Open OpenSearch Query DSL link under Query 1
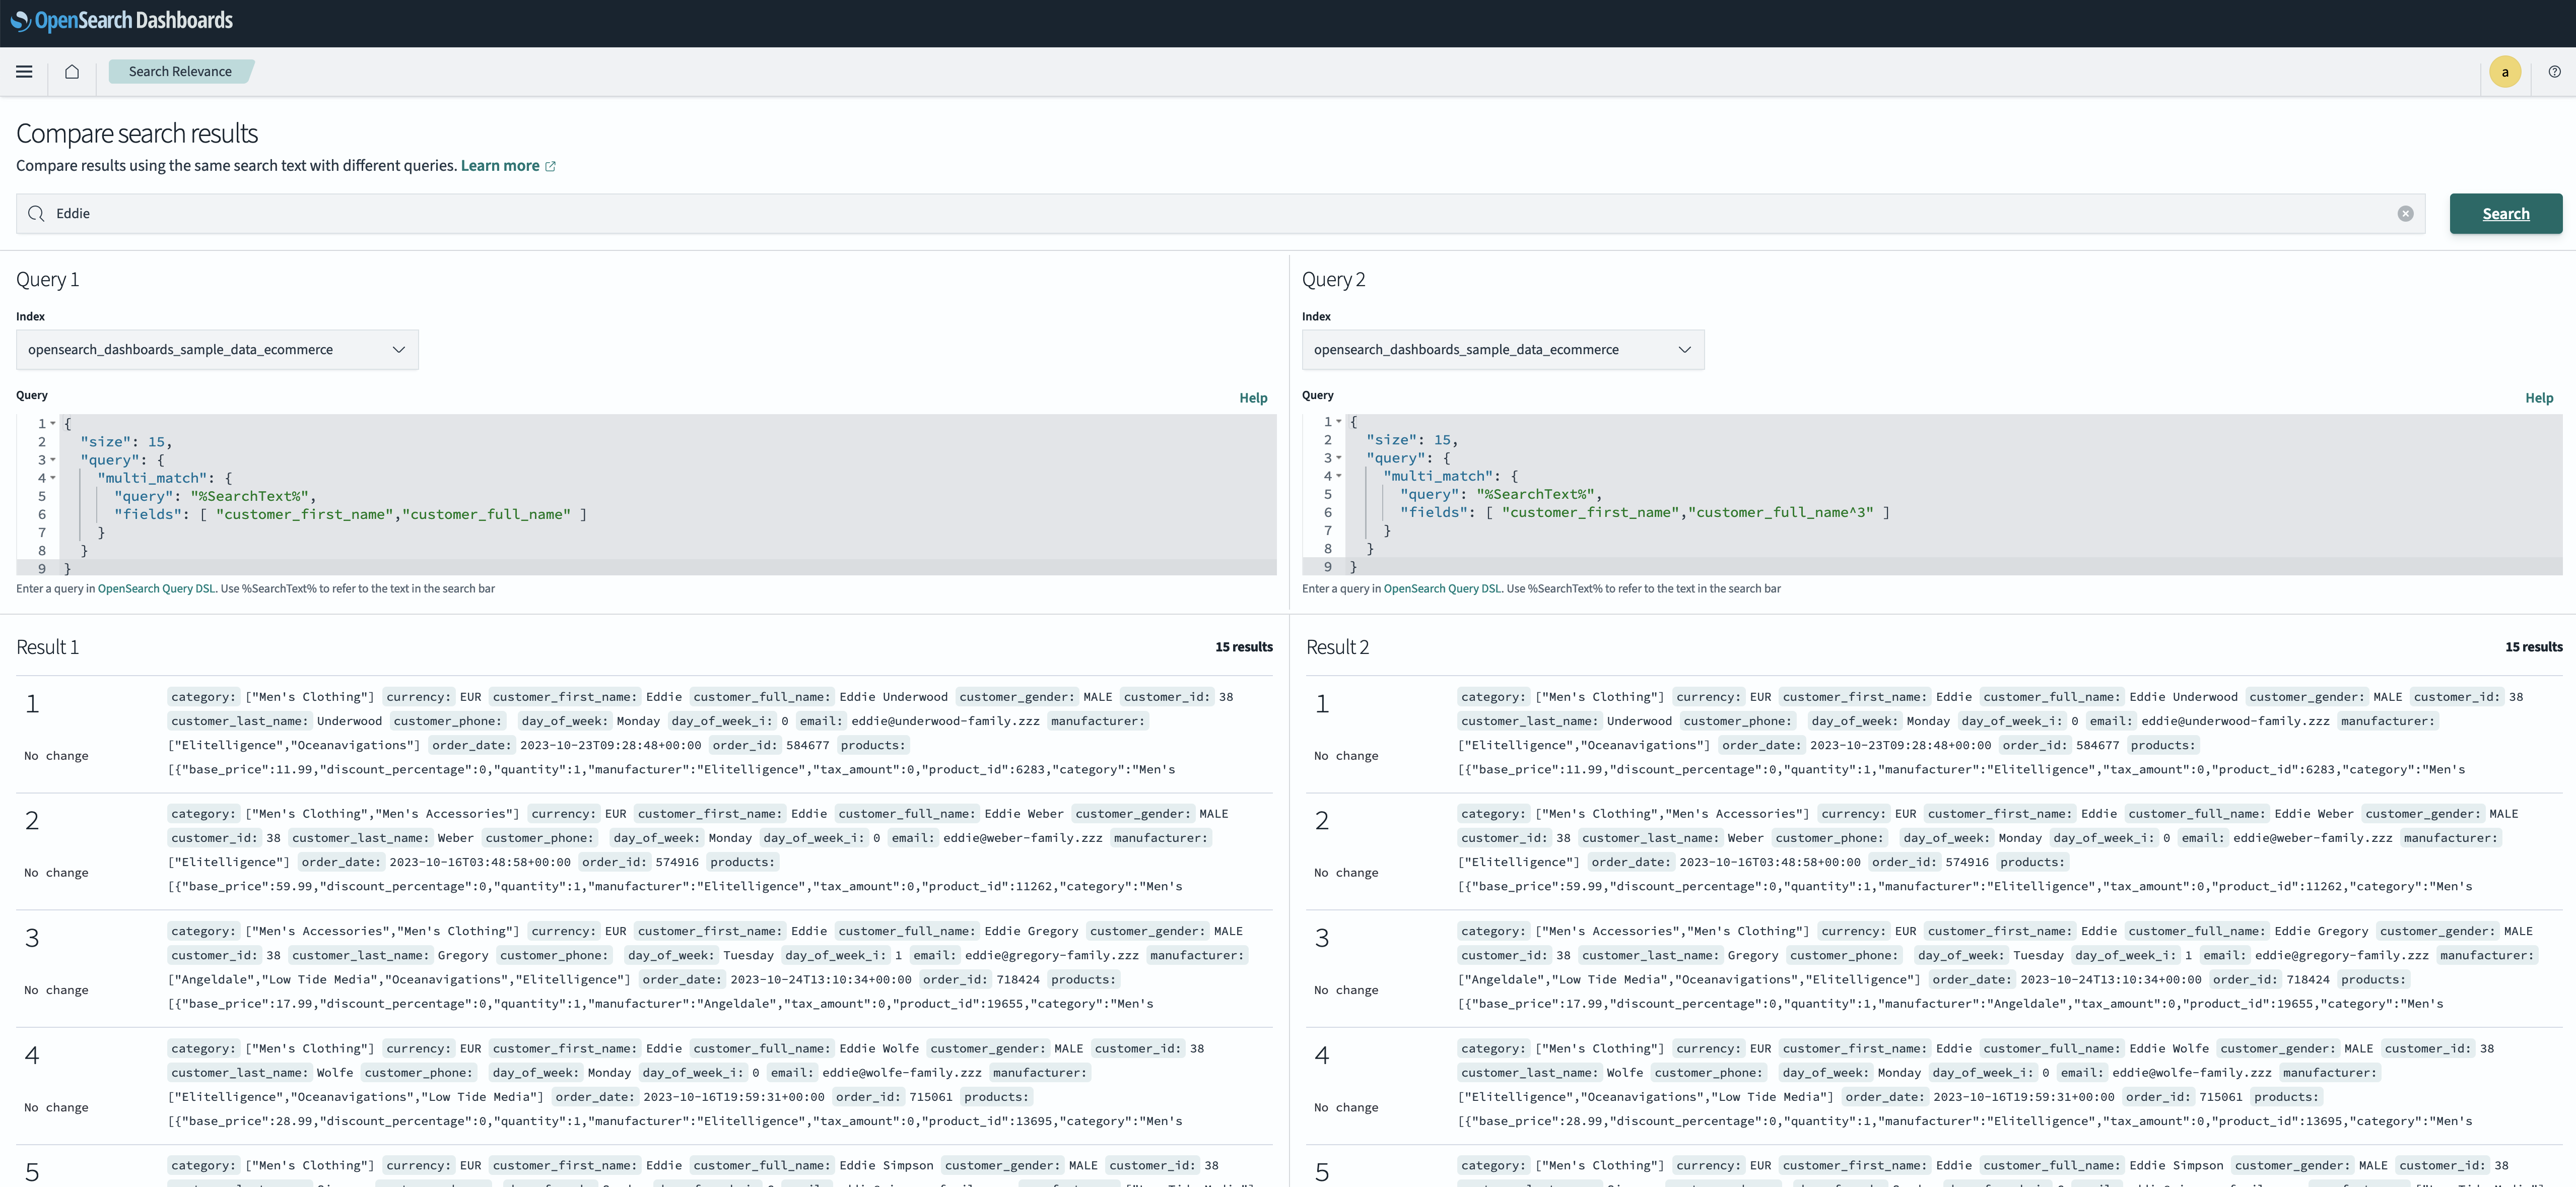This screenshot has width=2576, height=1187. point(156,589)
